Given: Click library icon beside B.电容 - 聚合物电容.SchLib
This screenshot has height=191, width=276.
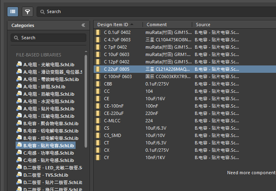Looking at the screenshot, I should pos(19,124).
